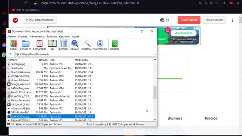Click the Reparar toolbar icon
Viewport: 242px width, 136px height.
[x=115, y=45]
